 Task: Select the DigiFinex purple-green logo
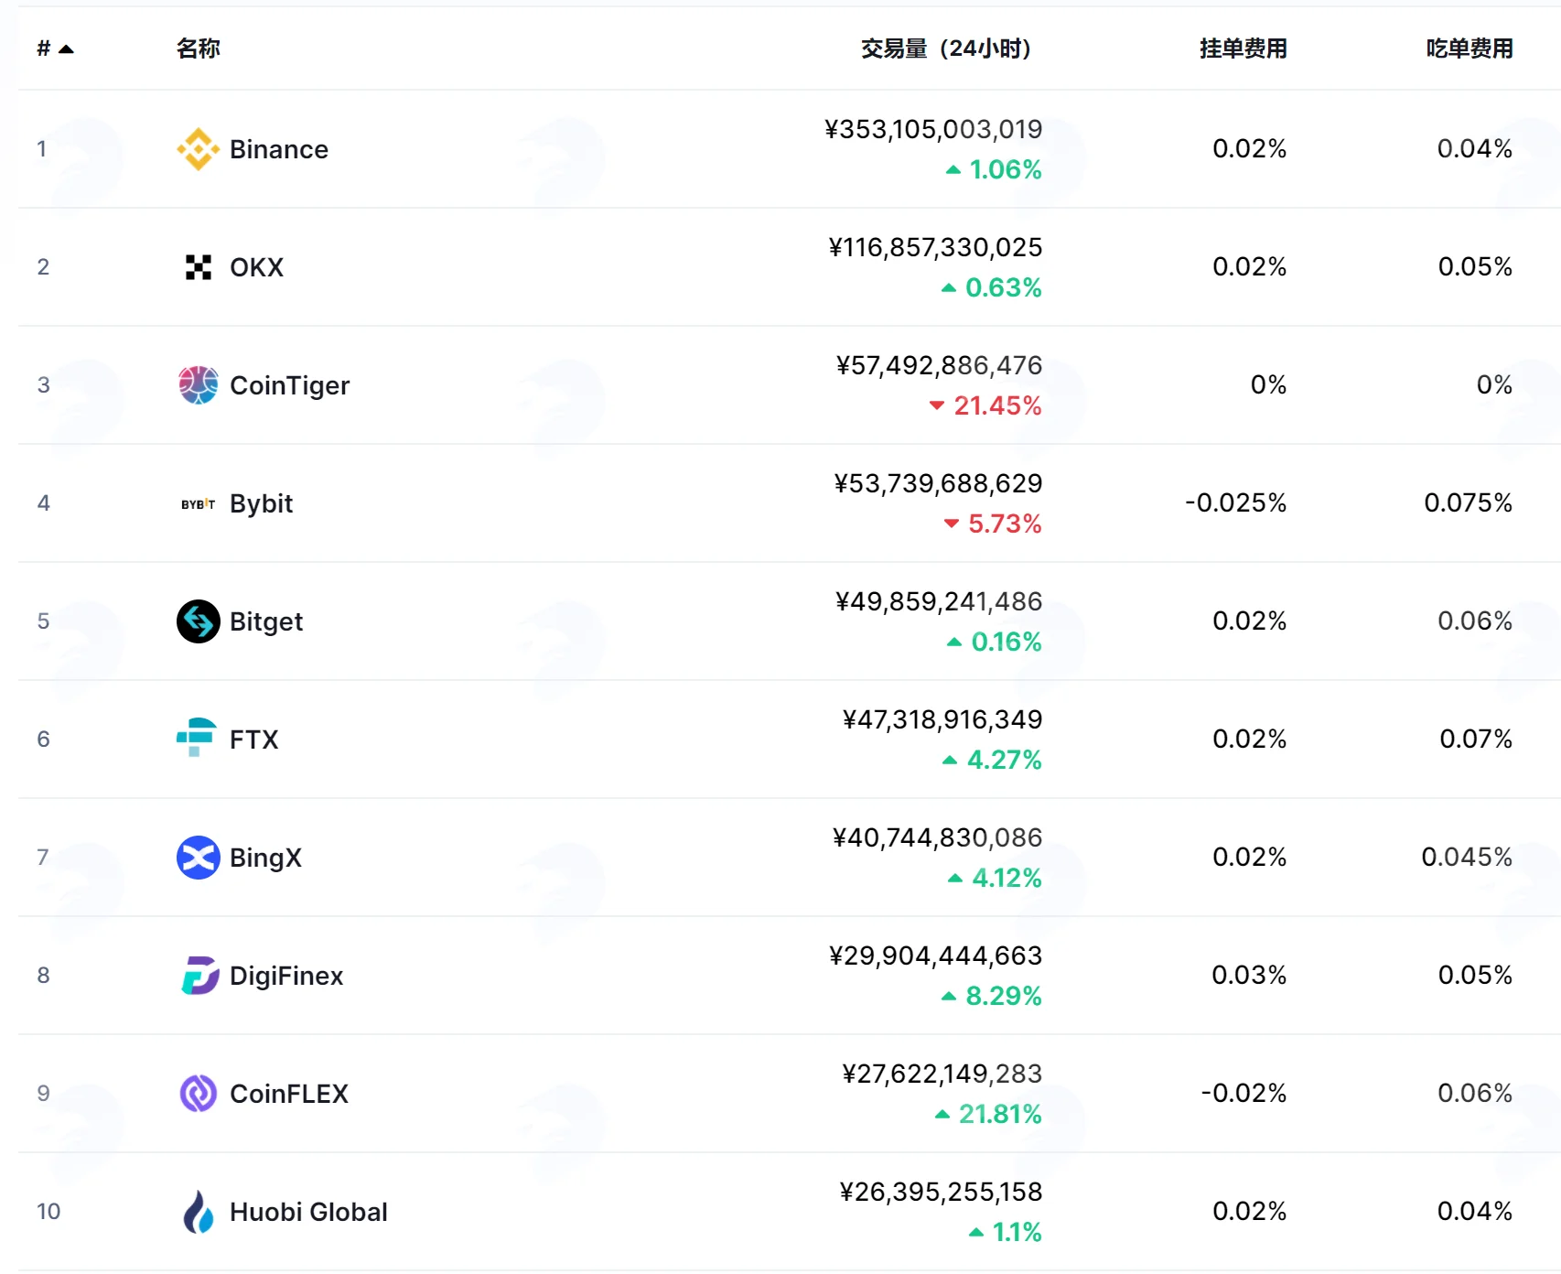(199, 976)
